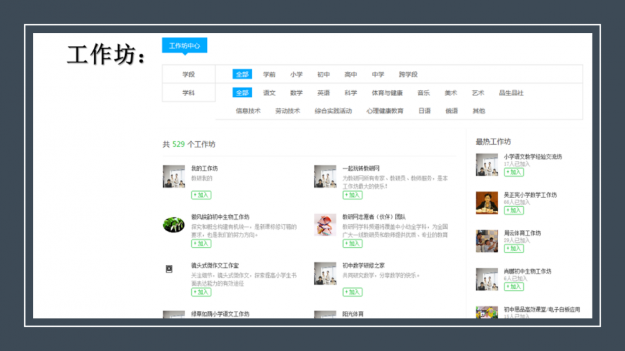Click the origami avatar of 教研网志愿者团队
The height and width of the screenshot is (351, 625).
pyautogui.click(x=325, y=224)
